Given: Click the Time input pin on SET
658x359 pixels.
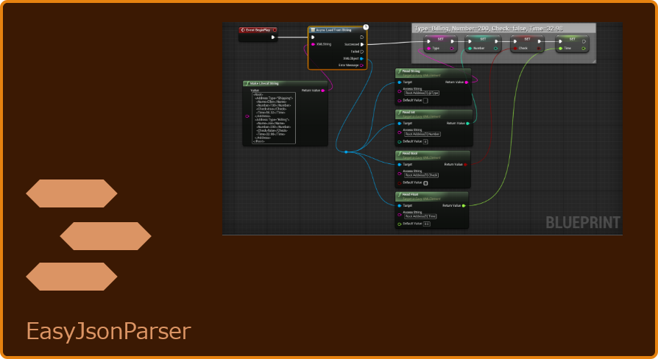Looking at the screenshot, I should click(x=561, y=49).
